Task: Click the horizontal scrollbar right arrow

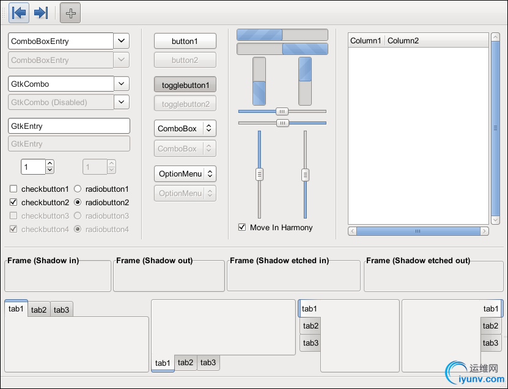Action: click(484, 231)
